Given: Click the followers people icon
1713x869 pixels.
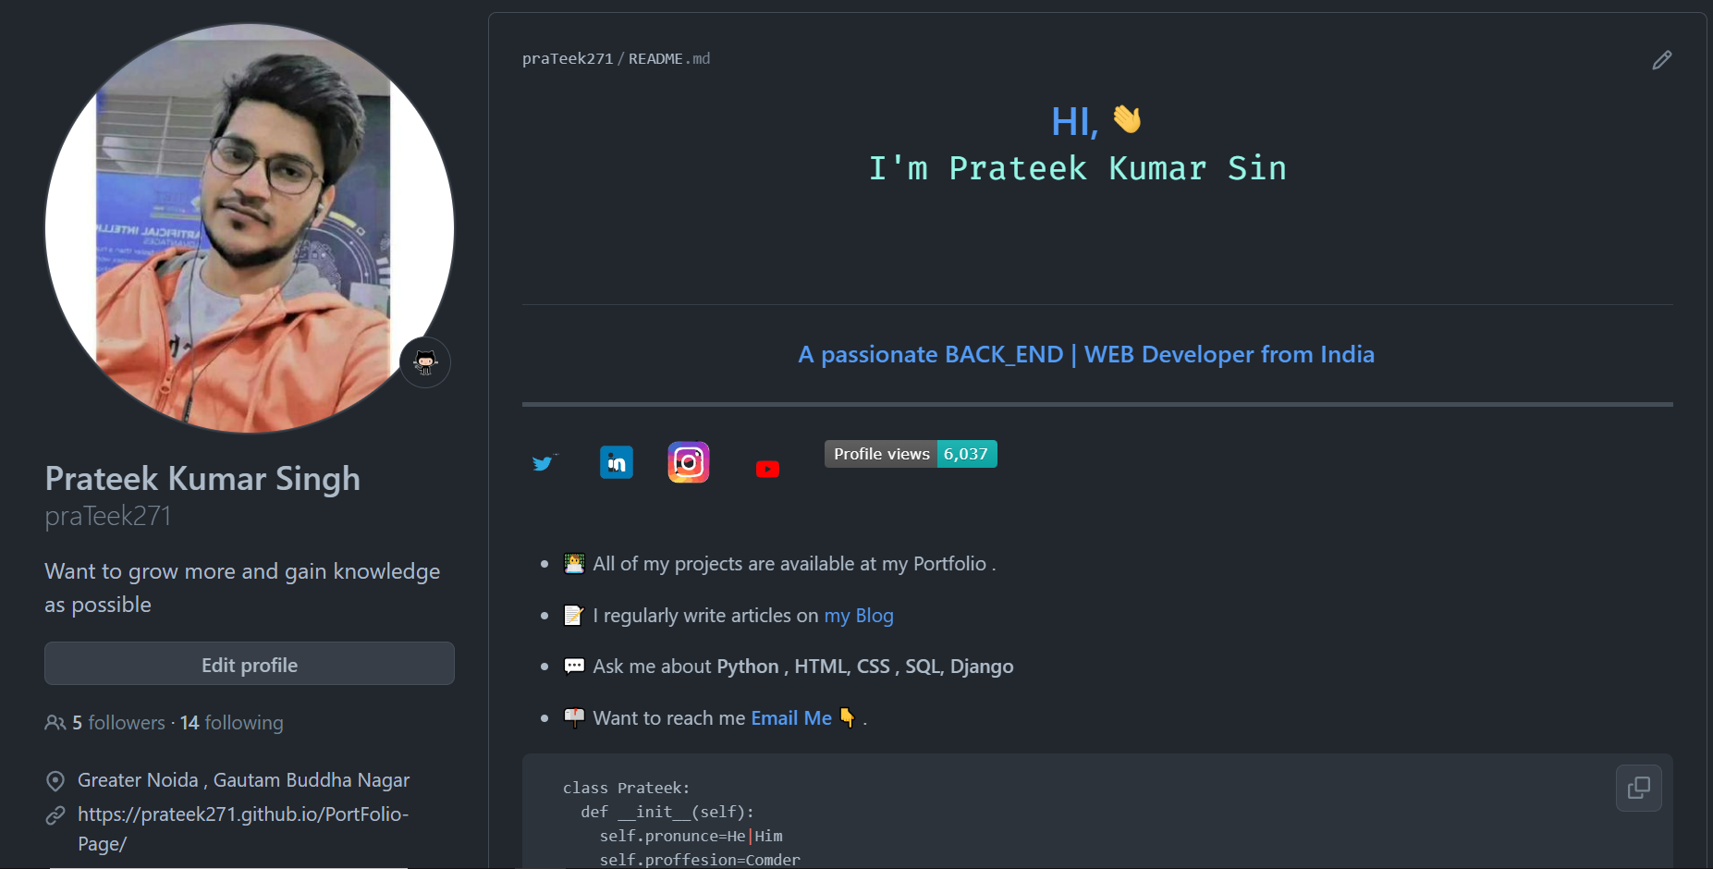Looking at the screenshot, I should point(55,723).
